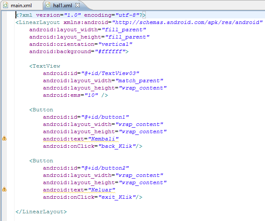Click the first Button tag above button1
The width and height of the screenshot is (265, 221).
[41, 110]
